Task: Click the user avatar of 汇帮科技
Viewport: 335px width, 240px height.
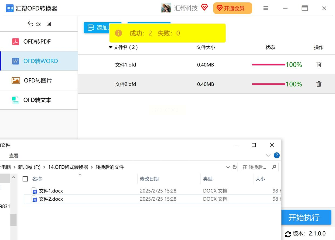Action: (x=166, y=8)
